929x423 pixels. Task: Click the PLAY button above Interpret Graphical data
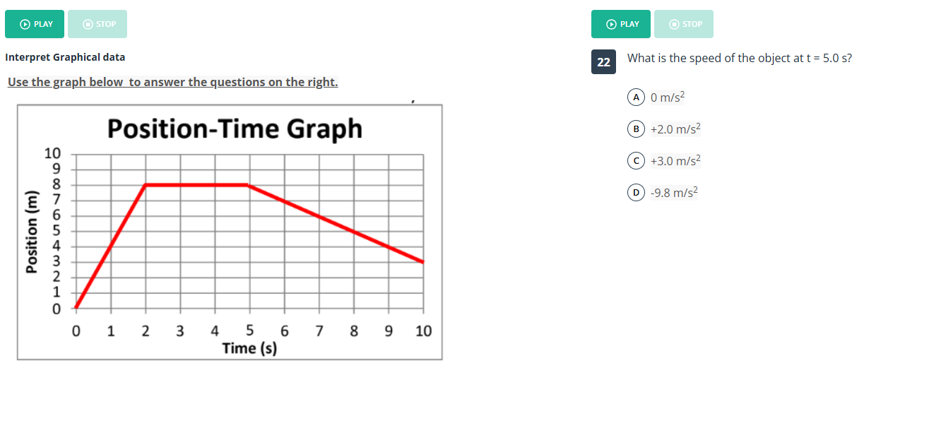pos(35,24)
